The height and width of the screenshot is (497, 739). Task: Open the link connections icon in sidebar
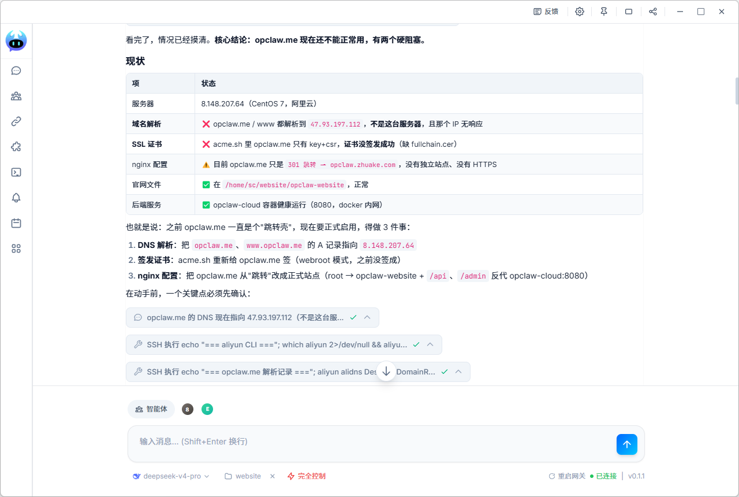[16, 121]
